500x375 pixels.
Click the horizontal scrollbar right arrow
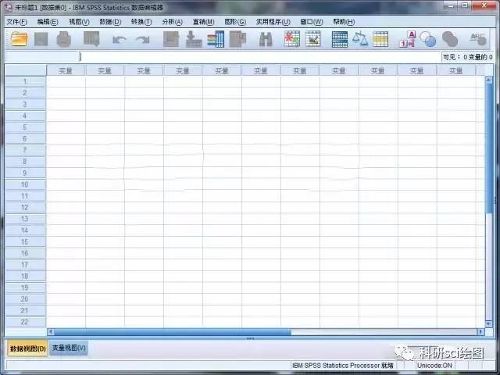pos(480,332)
